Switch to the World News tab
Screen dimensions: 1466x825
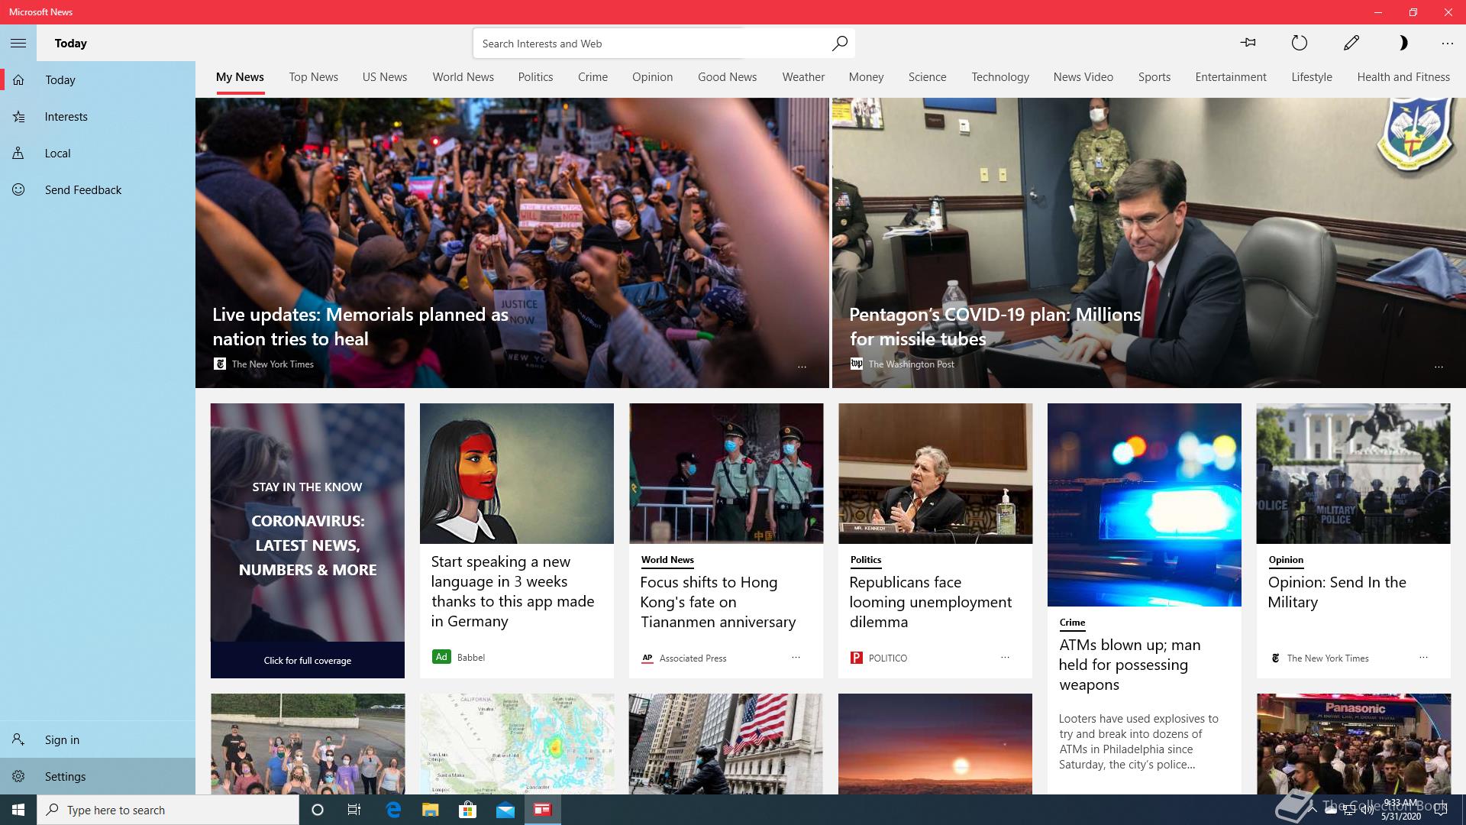(463, 77)
